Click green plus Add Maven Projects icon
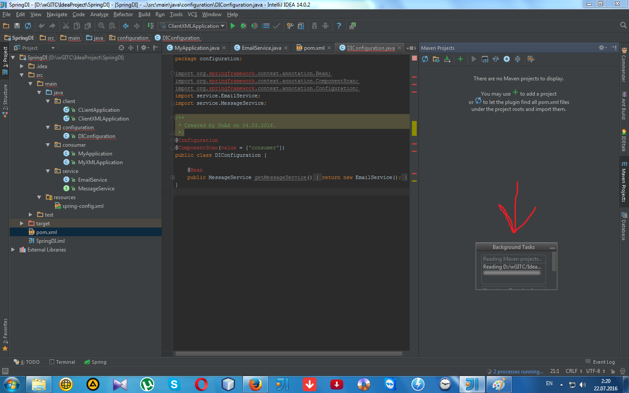Viewport: 629px width, 393px height. pos(460,59)
